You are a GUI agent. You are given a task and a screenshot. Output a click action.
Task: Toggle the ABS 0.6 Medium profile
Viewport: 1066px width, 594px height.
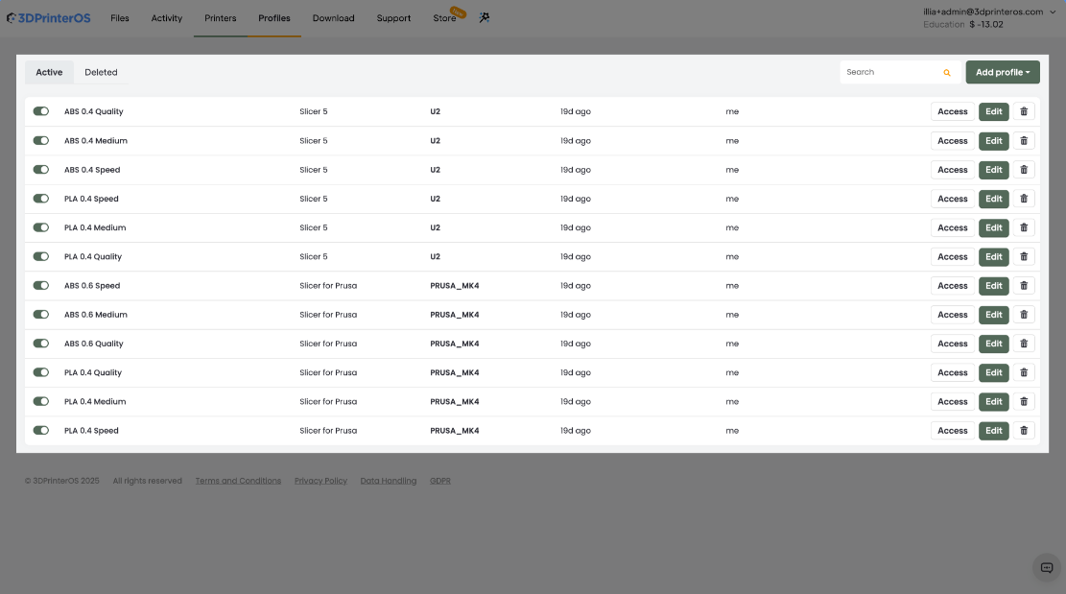(41, 315)
